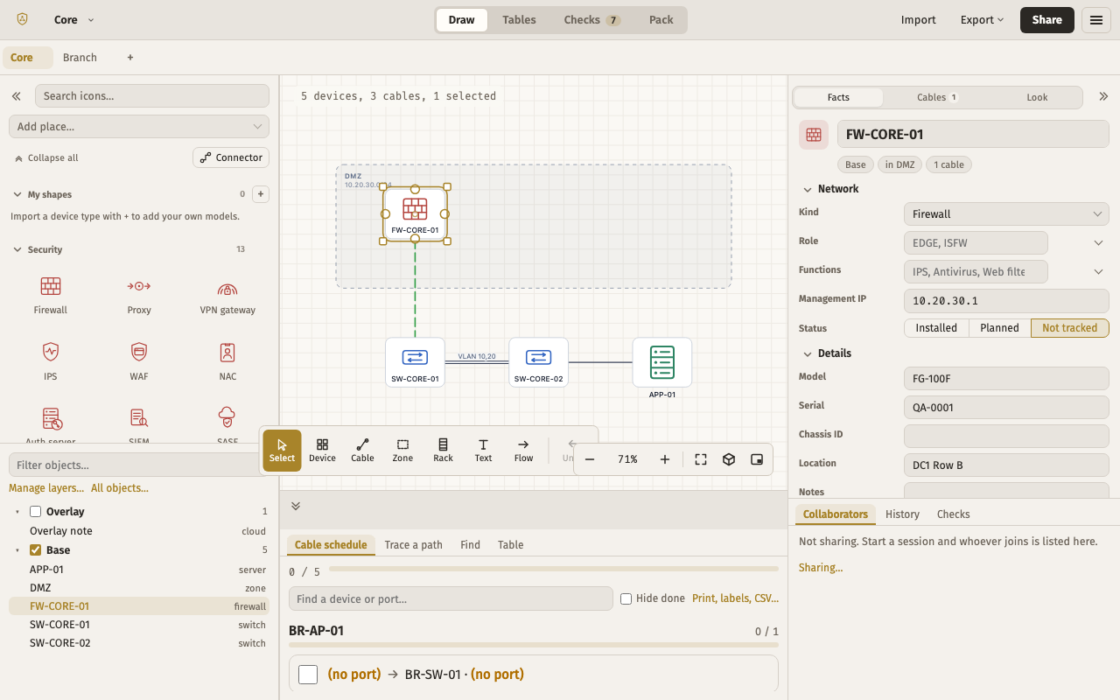The height and width of the screenshot is (700, 1120).
Task: Set status to Installed
Action: click(936, 328)
